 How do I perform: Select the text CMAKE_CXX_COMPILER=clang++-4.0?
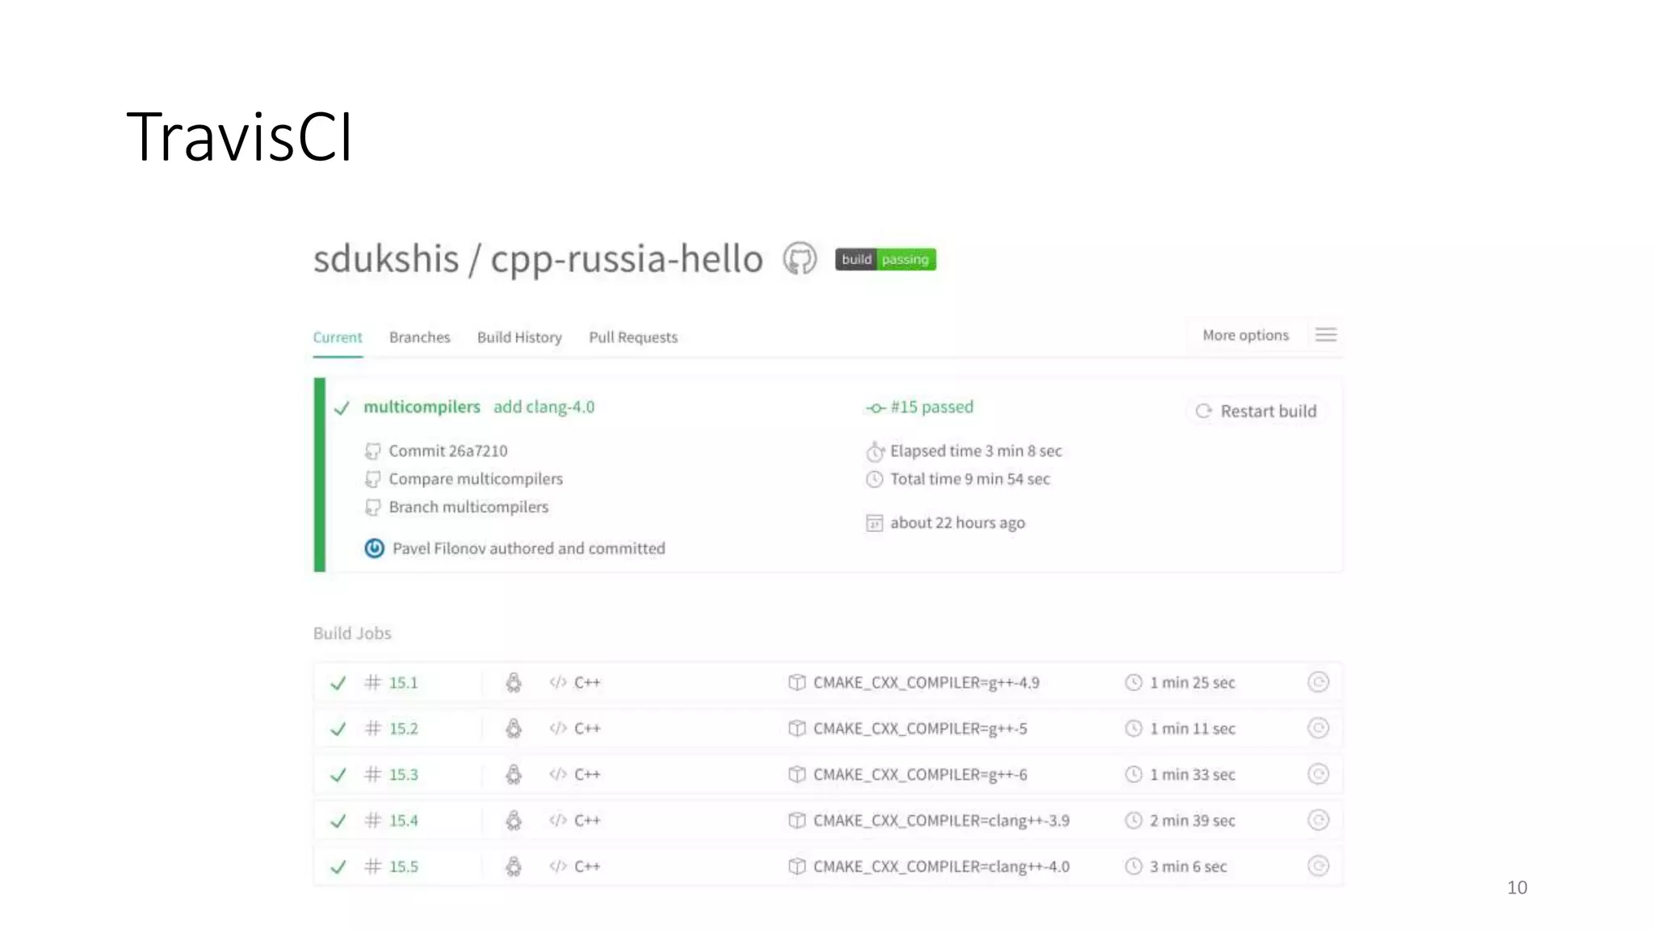click(941, 867)
